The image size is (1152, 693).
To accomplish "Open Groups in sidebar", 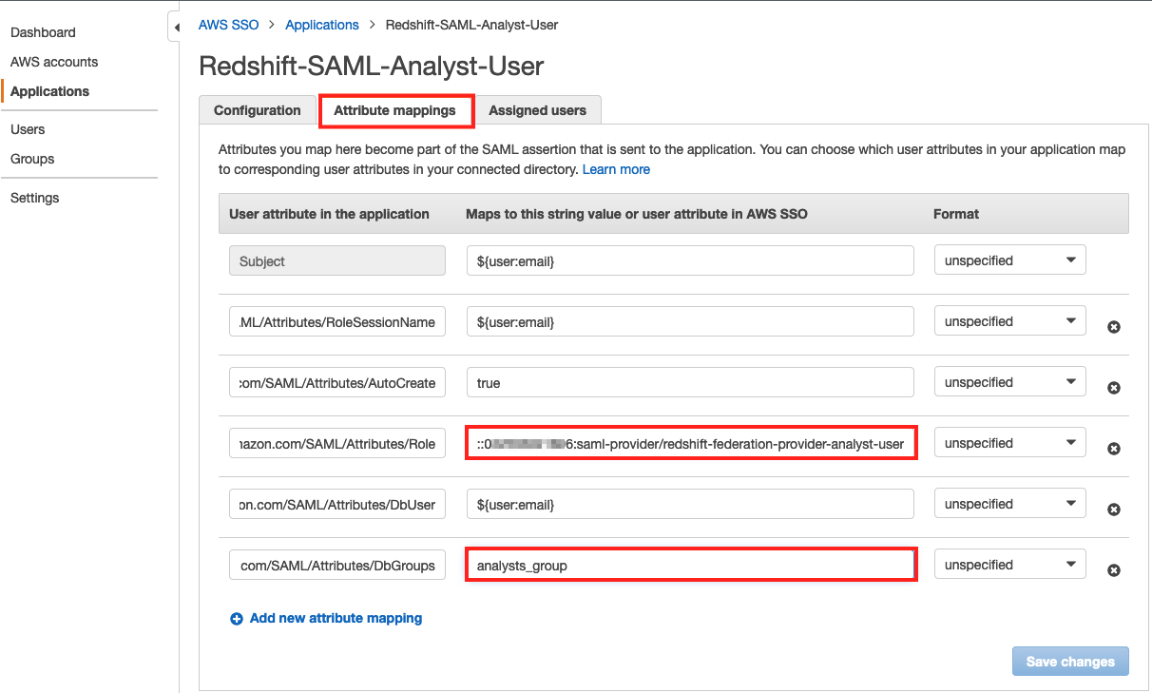I will pyautogui.click(x=32, y=159).
